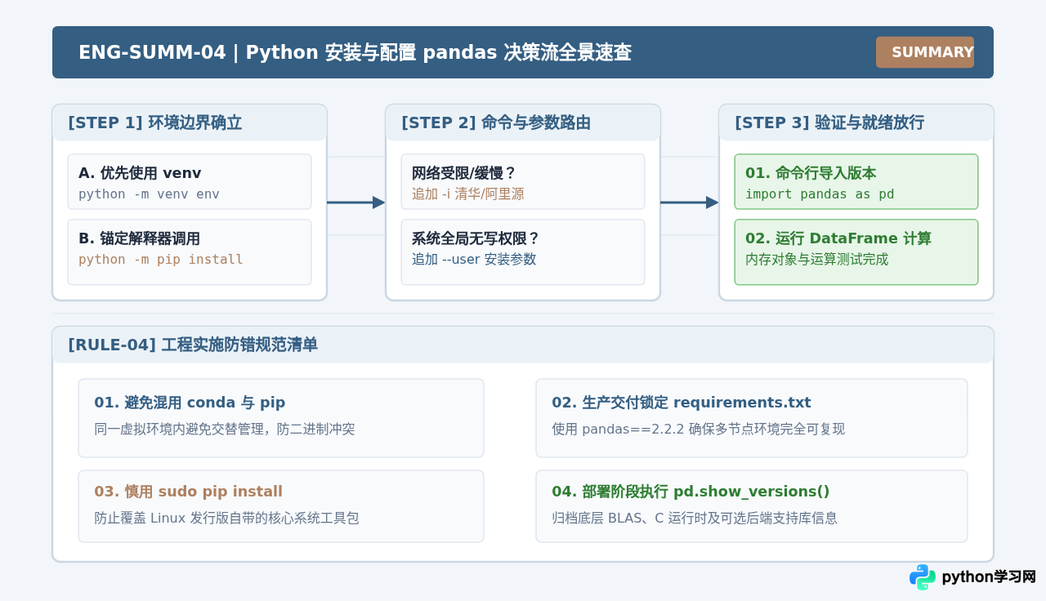
Task: Click the description "使用 pandas==2.2.2 确保多节点环境完全可复现"
Action: coord(699,429)
